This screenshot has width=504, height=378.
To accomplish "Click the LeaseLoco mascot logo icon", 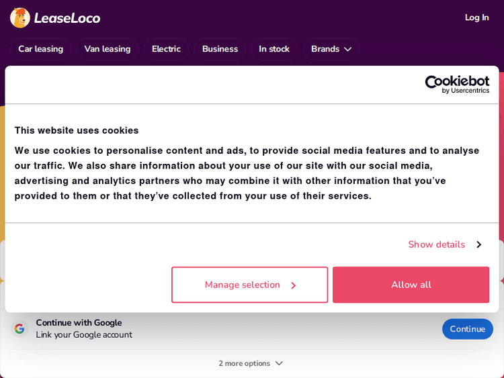I will click(x=20, y=17).
